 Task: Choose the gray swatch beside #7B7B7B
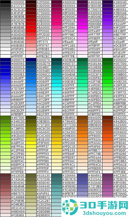click(x=5, y=24)
